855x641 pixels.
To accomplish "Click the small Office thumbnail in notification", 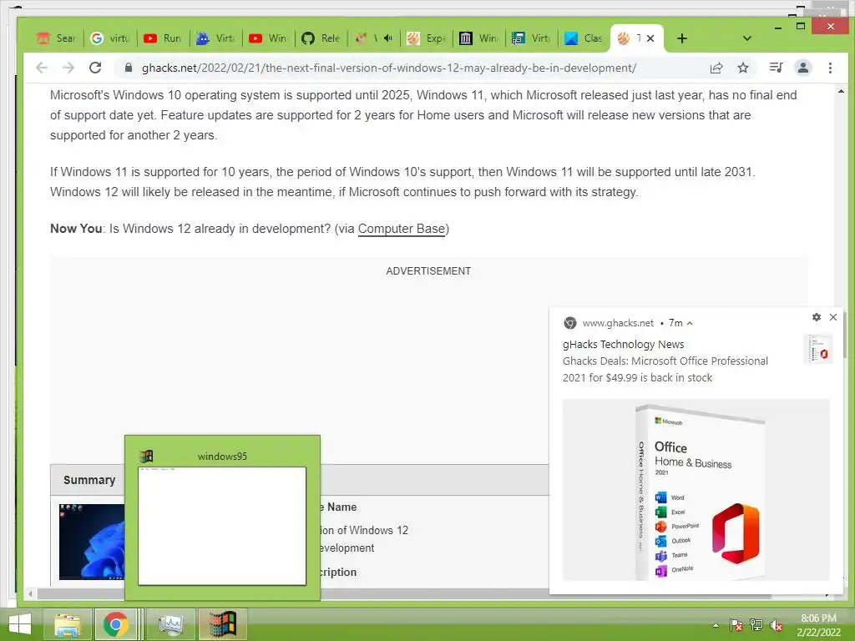I will click(819, 350).
